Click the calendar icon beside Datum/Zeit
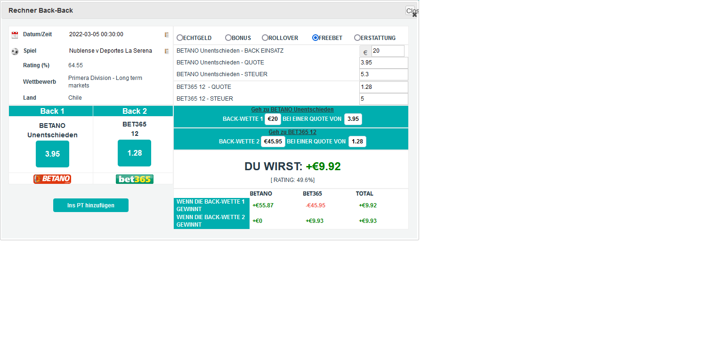 point(15,35)
